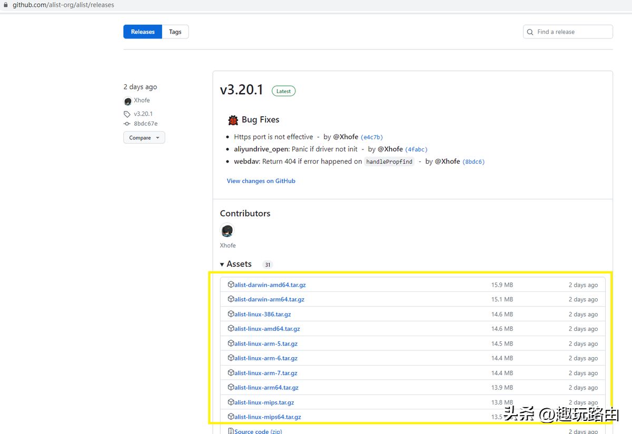
Task: Click the 31 assets count badge
Action: click(x=268, y=265)
